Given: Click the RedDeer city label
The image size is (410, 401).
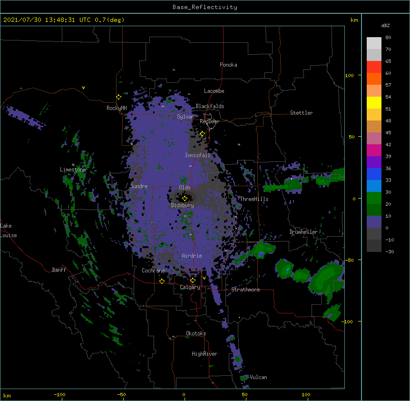Looking at the screenshot, I should click(209, 121).
